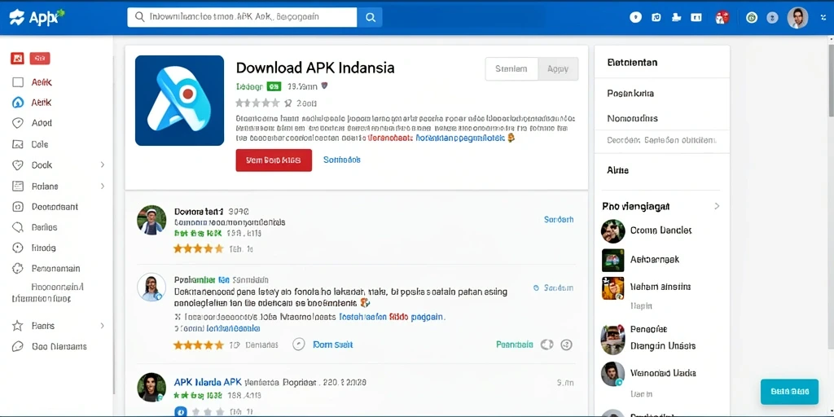Click the Download APK Indansia app icon

[179, 100]
